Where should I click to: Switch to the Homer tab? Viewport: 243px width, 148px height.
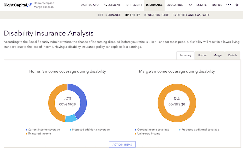(x=202, y=55)
